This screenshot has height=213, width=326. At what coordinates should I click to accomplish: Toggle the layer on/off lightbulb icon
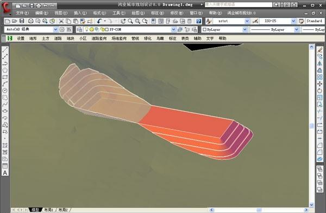click(87, 29)
